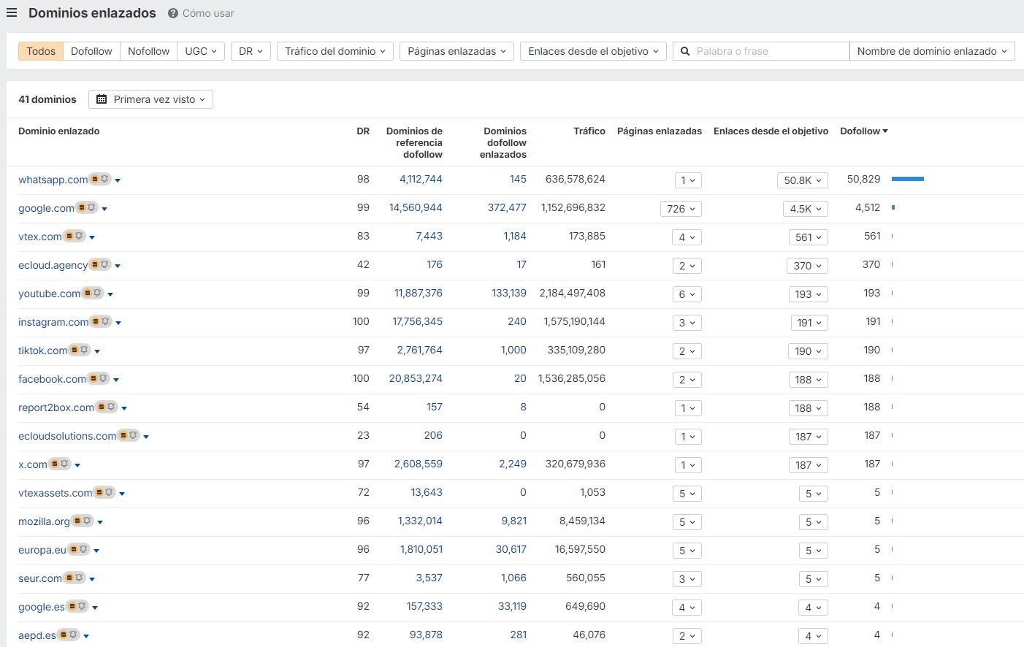Screen dimensions: 1024x647
Task: Open the "Páginas enlazadas" filter dropdown
Action: (x=456, y=51)
